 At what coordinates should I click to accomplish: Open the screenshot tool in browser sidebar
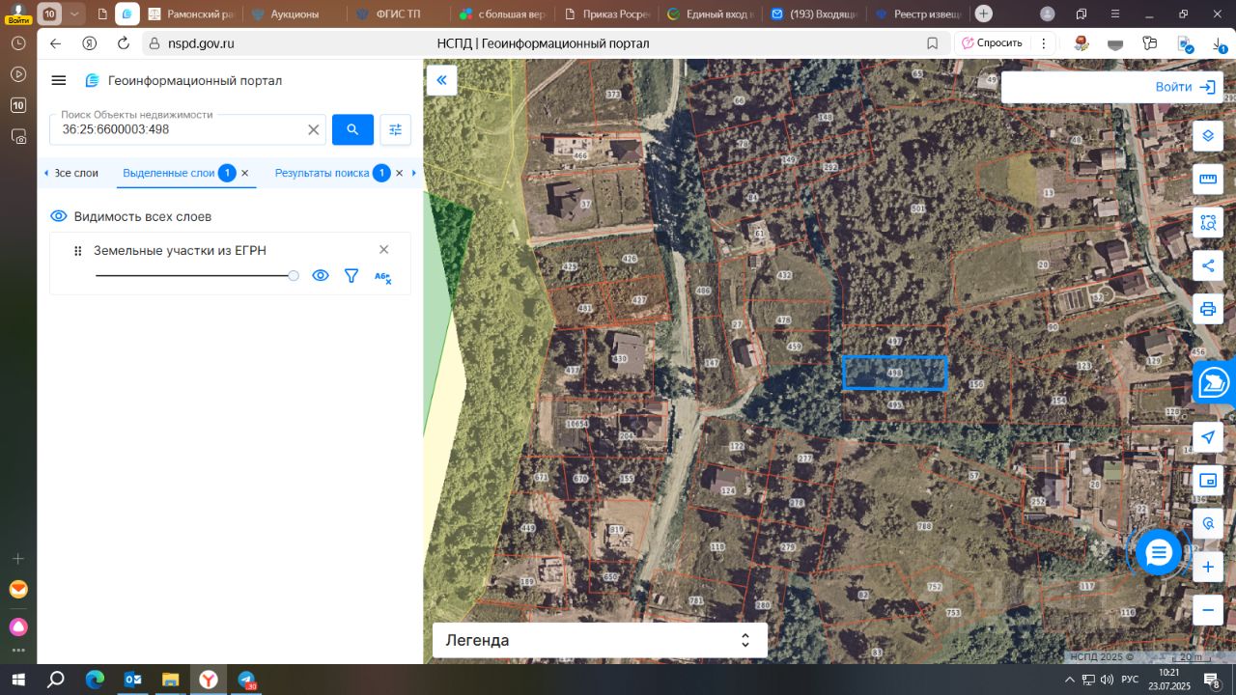point(18,137)
